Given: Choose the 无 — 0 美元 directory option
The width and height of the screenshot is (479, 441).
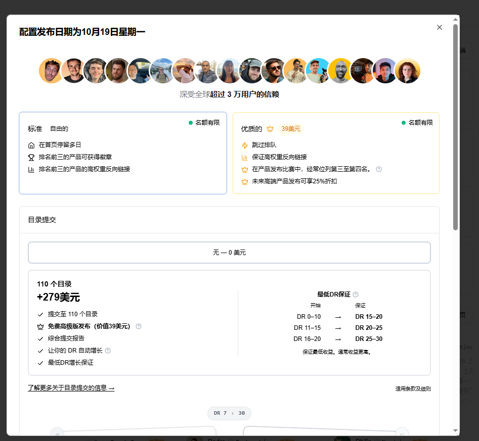Looking at the screenshot, I should pyautogui.click(x=230, y=253).
